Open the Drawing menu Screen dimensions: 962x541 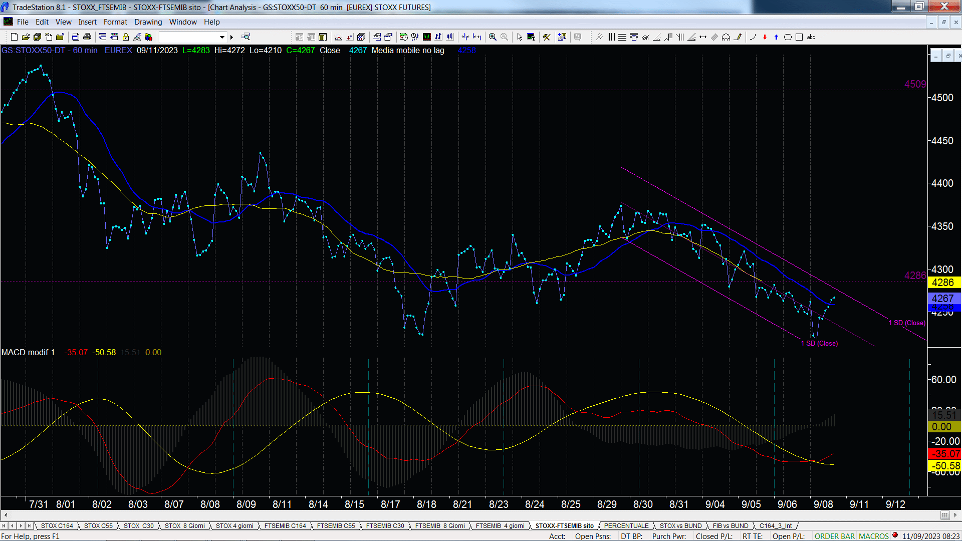point(148,22)
